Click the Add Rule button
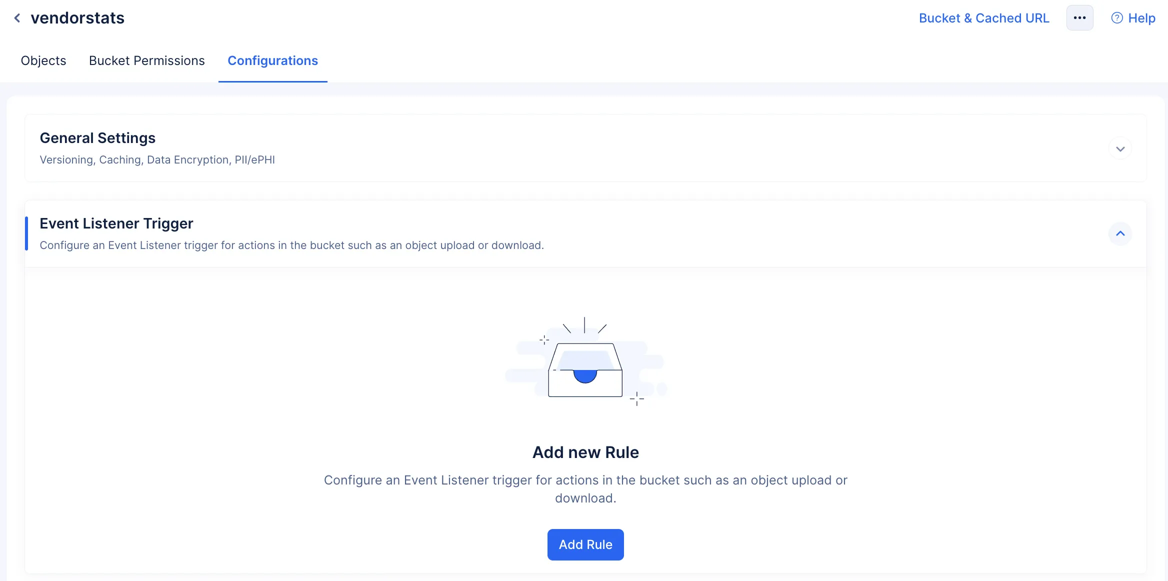Viewport: 1168px width, 581px height. click(585, 544)
